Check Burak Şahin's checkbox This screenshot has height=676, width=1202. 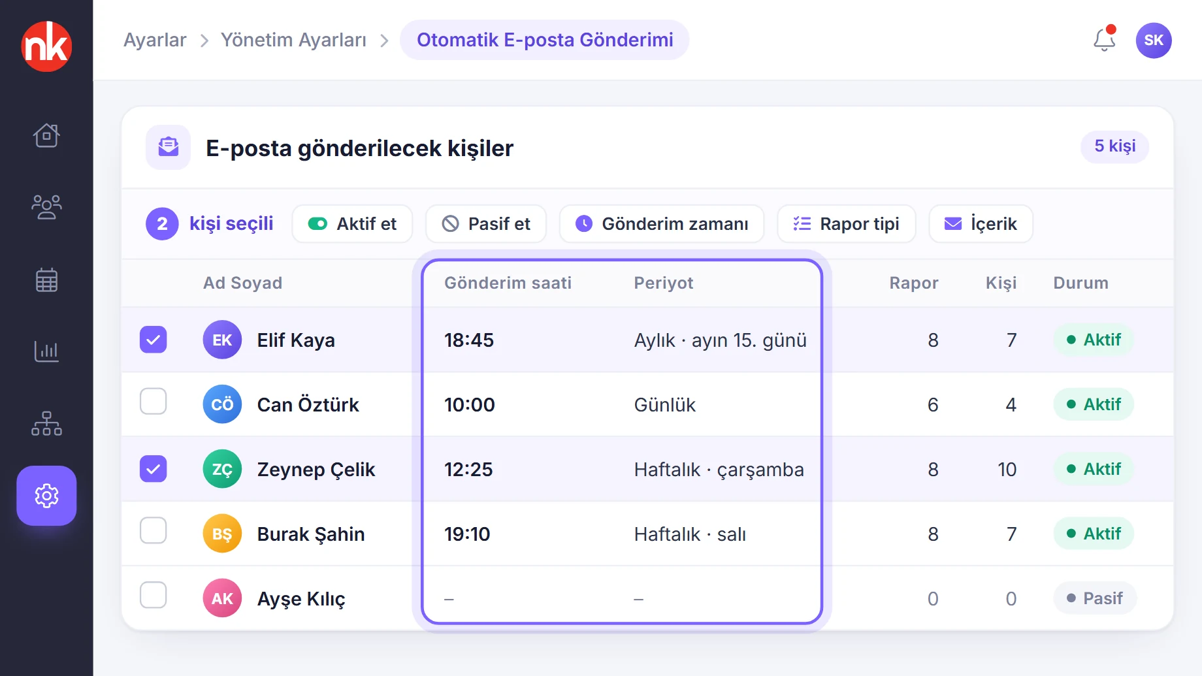154,530
